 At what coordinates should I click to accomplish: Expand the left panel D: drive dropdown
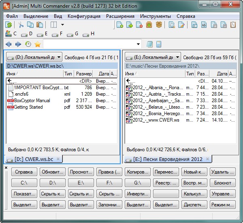coord(59,57)
